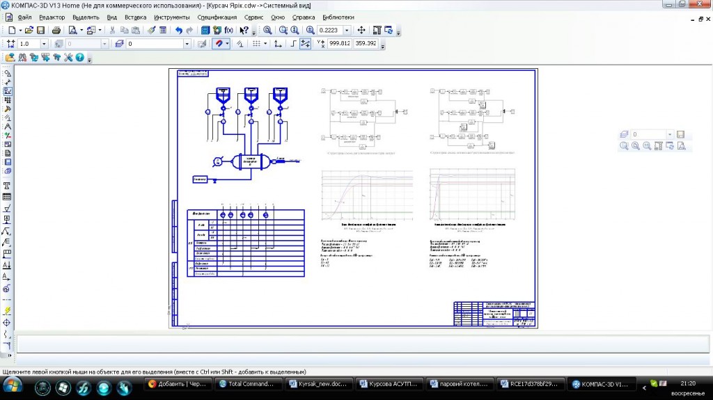Open the Инструменты menu

click(x=172, y=17)
